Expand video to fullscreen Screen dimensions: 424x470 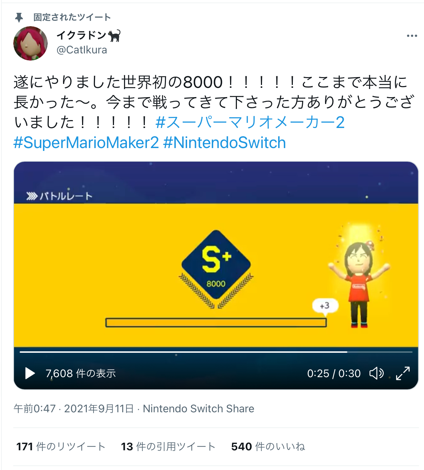(x=403, y=373)
